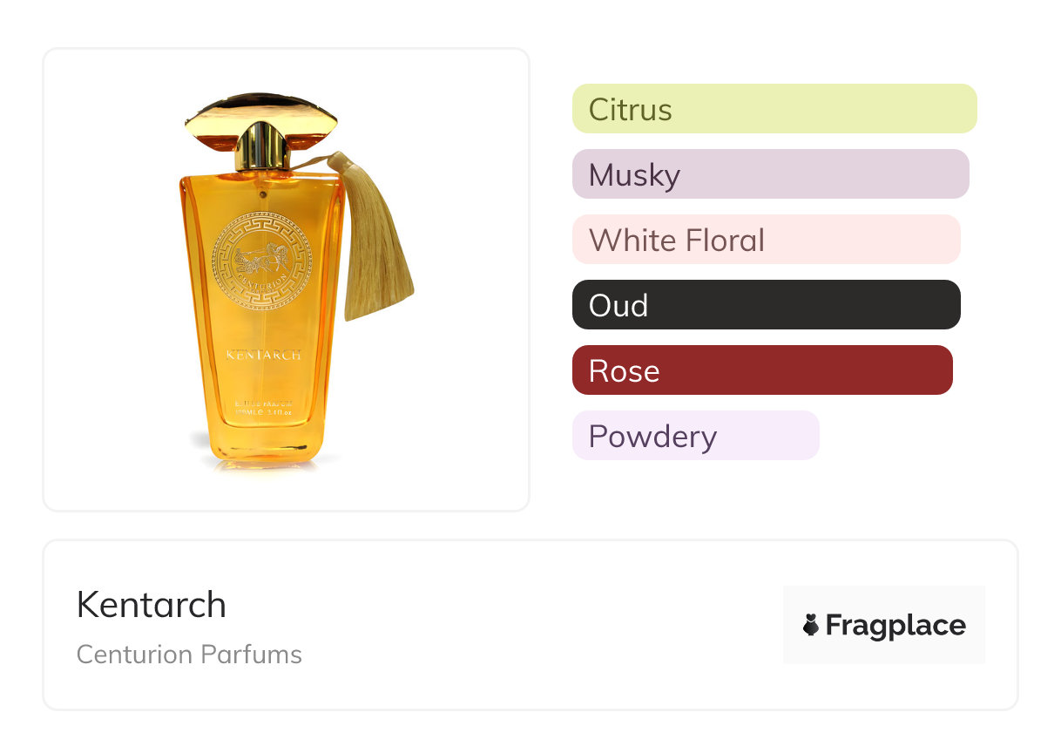Click the gold sprayer collar below the cap
This screenshot has height=753, width=1061.
pyautogui.click(x=261, y=147)
